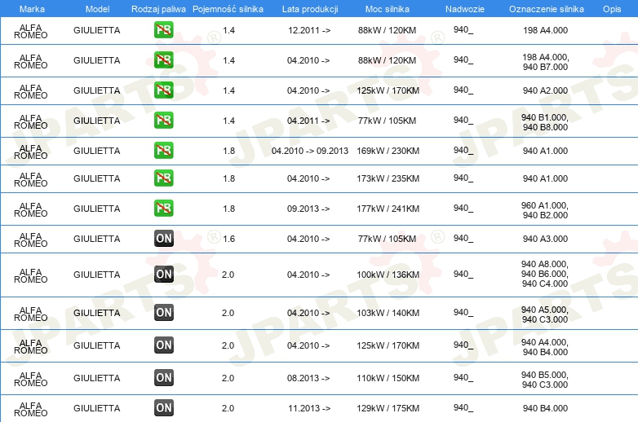Click the petrol icon in the 77kW / 105KM 1.4 row

[x=163, y=121]
